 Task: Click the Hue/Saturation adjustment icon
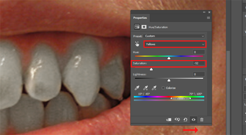pyautogui.click(x=137, y=27)
